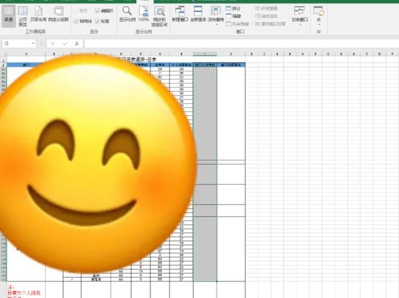
Task: Click the Hide (隐藏) window button
Action: 233,16
